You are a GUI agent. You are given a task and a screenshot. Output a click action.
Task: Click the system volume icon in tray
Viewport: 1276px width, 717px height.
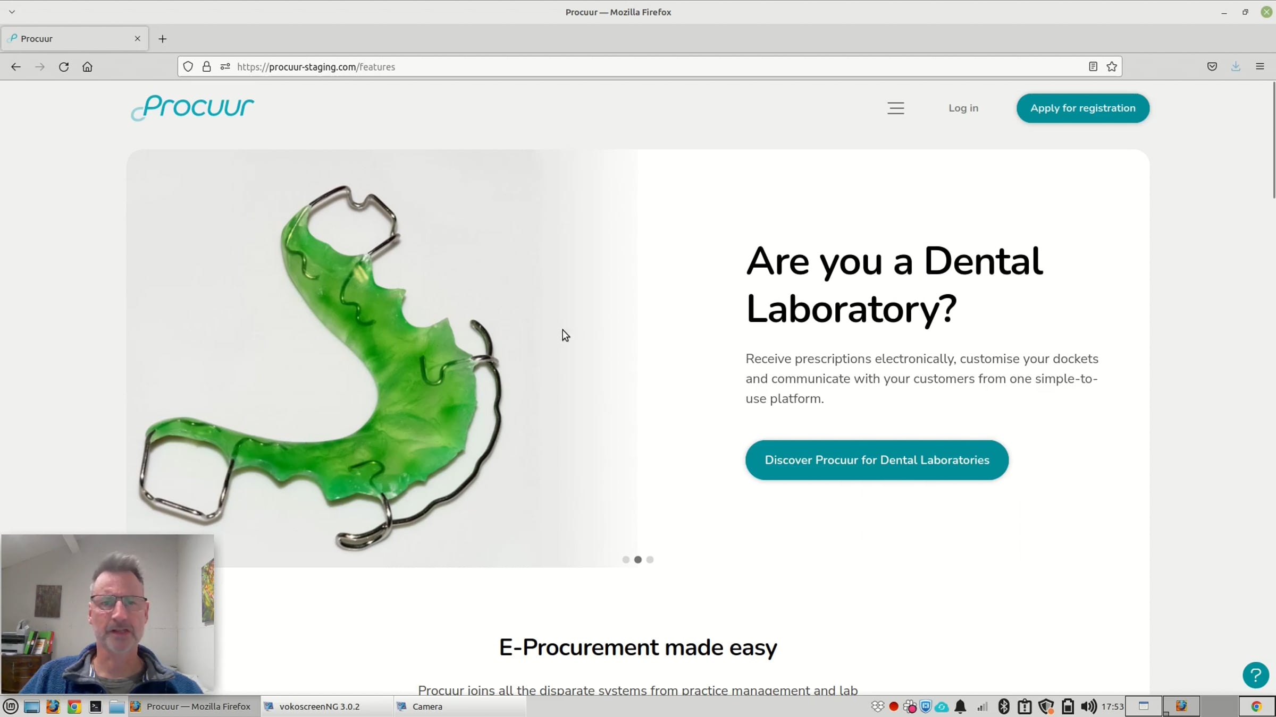[x=1088, y=706]
